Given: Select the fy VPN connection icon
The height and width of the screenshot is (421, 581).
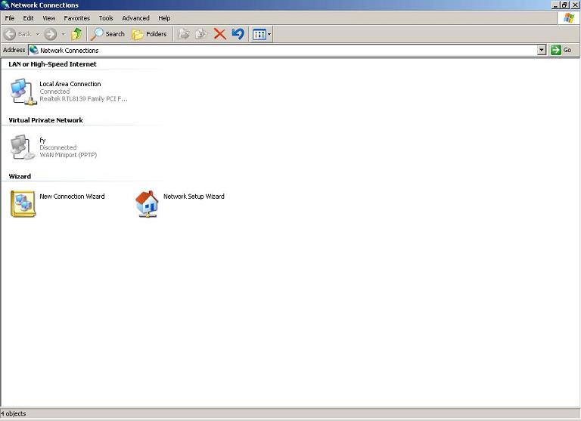Looking at the screenshot, I should click(23, 147).
